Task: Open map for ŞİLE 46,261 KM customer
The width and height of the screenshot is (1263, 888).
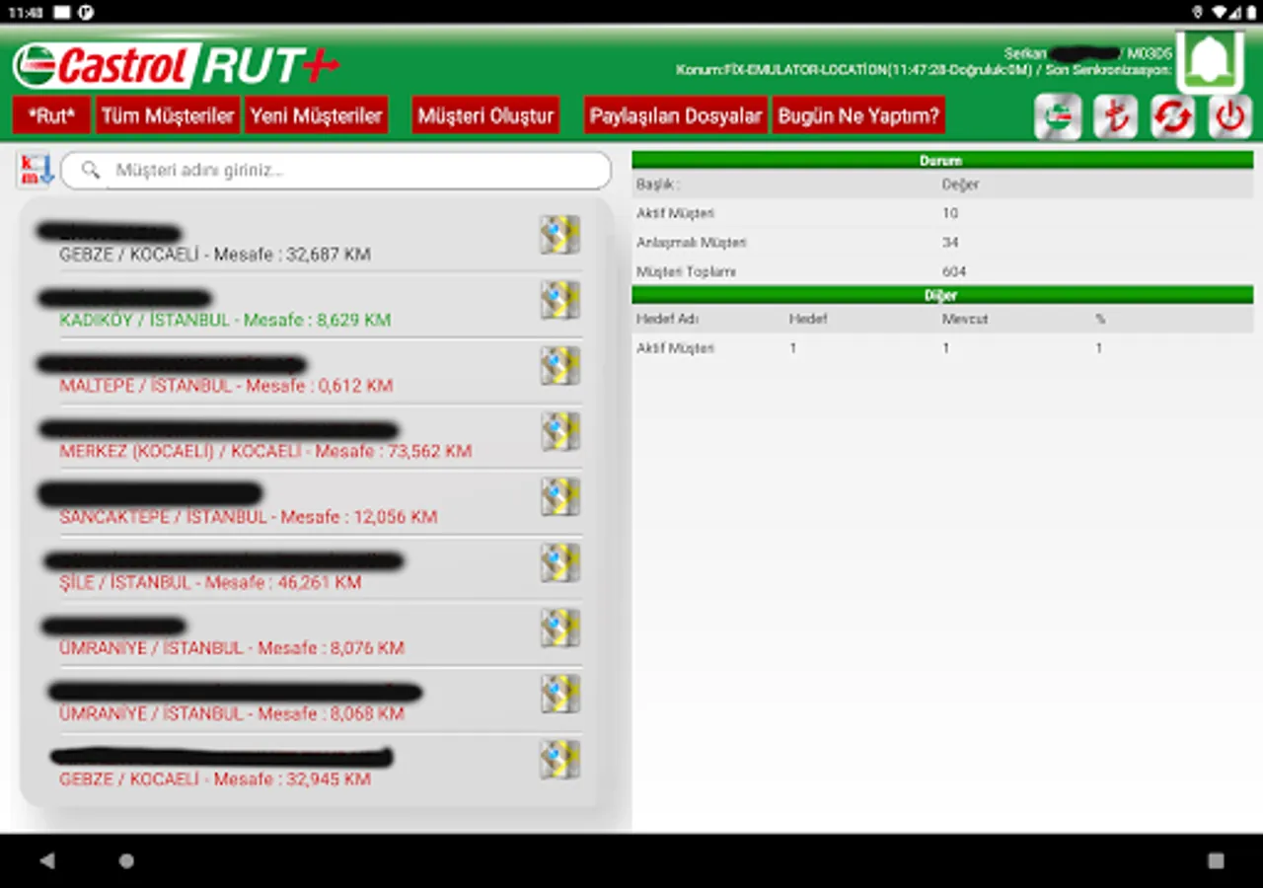Action: [559, 562]
